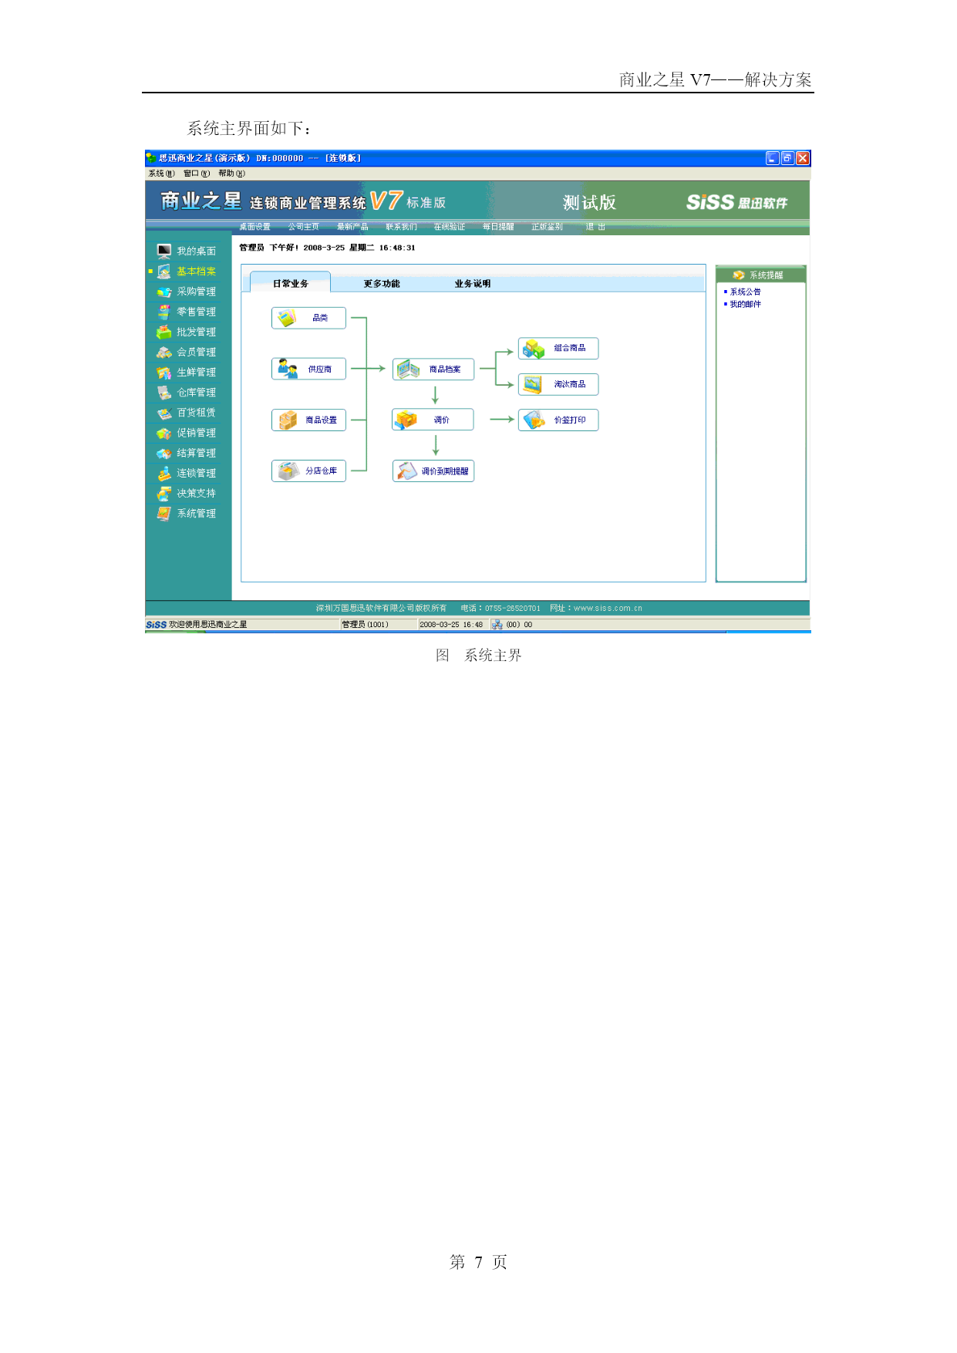Viewport: 957px width, 1353px height.
Task: Click 在线验证 link
Action: pos(450,227)
